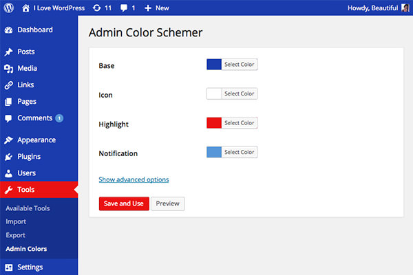Go to the Posts menu

pos(26,52)
